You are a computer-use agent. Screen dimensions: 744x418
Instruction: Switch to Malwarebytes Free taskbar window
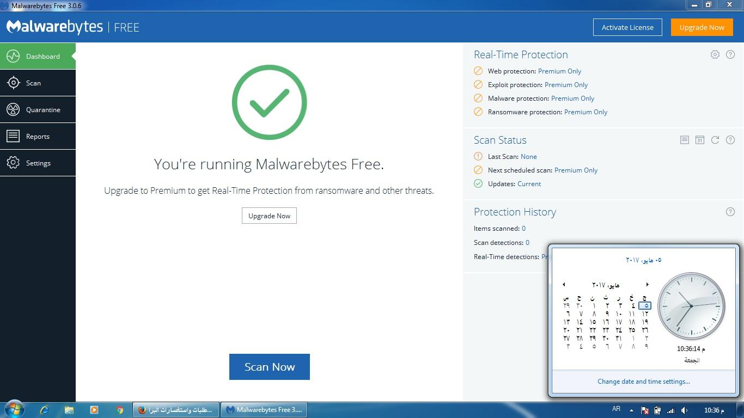tap(264, 410)
